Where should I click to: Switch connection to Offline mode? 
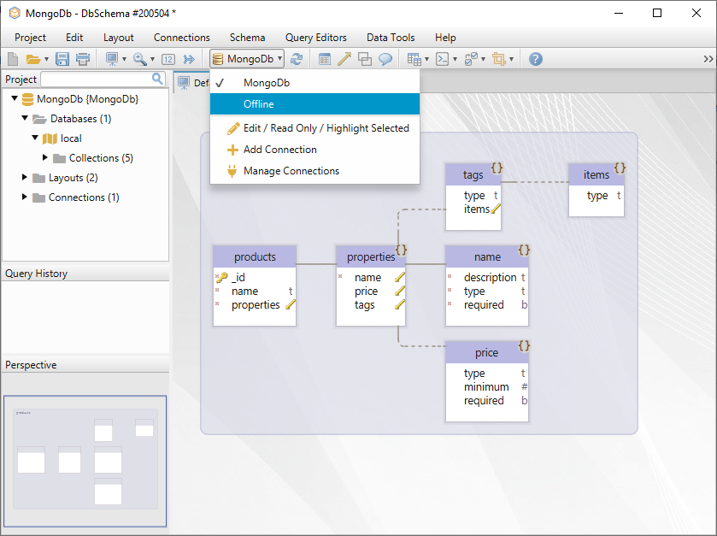(259, 104)
